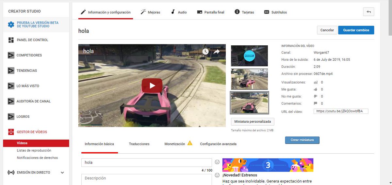Select the Información básica tab
Image resolution: width=392 pixels, height=185 pixels.
tap(99, 144)
